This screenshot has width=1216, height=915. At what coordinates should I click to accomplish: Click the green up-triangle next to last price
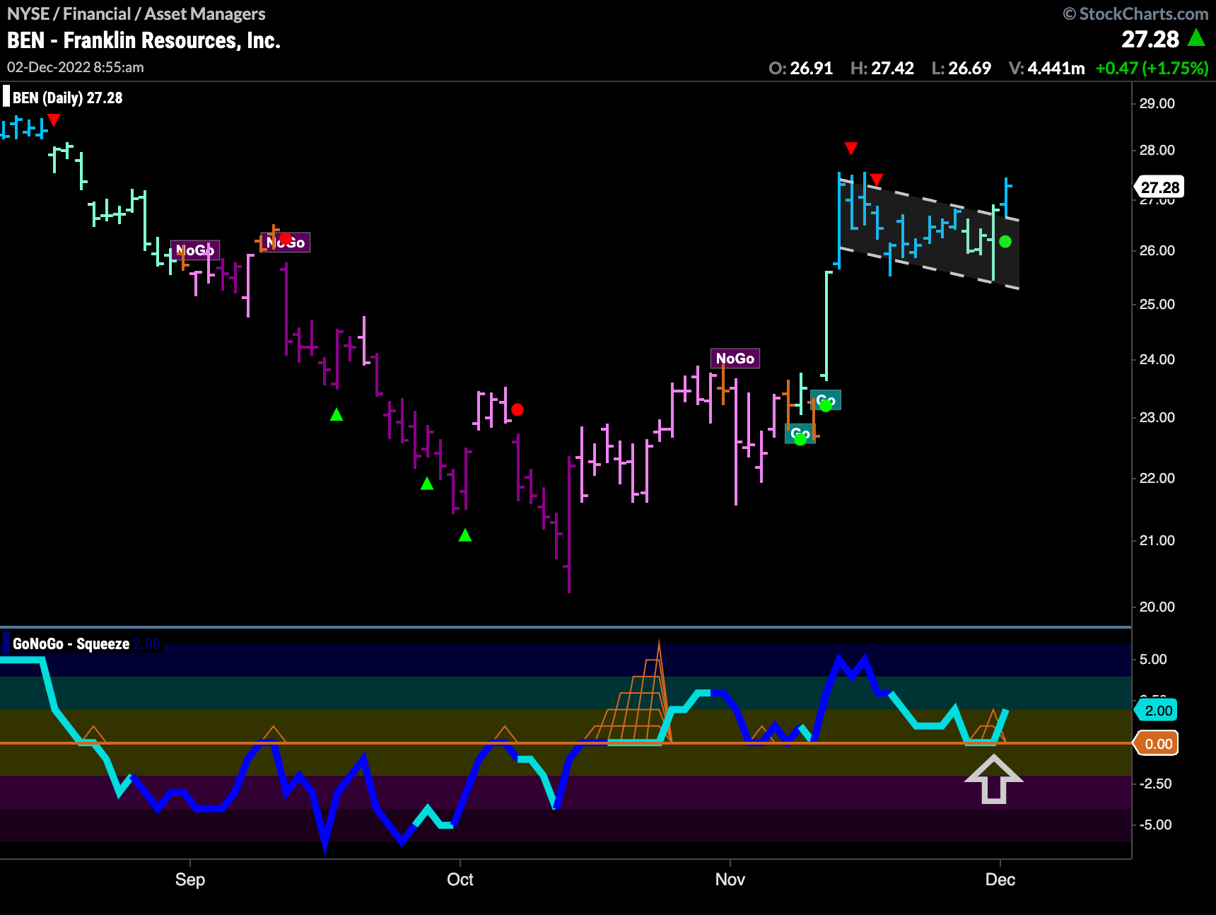coord(1196,37)
